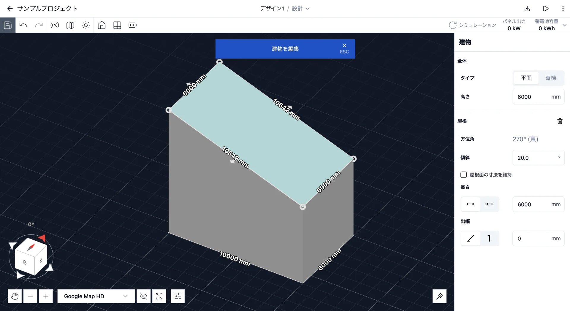Select the 寄棟 hip roof type
The image size is (570, 311).
tap(551, 78)
